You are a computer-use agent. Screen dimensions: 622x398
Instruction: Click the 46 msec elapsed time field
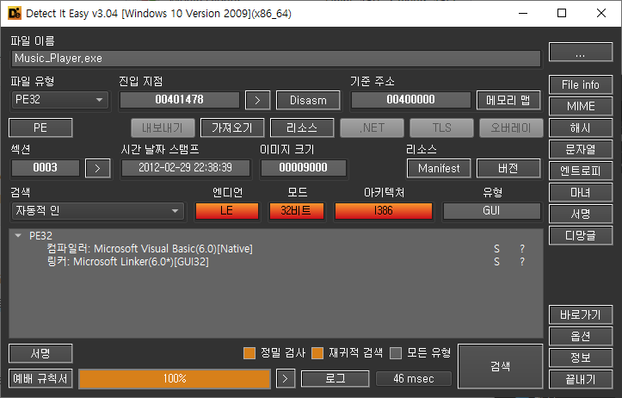tap(413, 379)
